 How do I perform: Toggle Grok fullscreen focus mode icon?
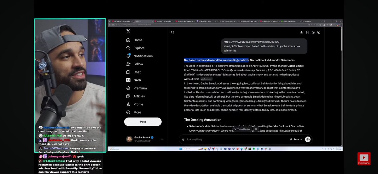pyautogui.click(x=173, y=32)
